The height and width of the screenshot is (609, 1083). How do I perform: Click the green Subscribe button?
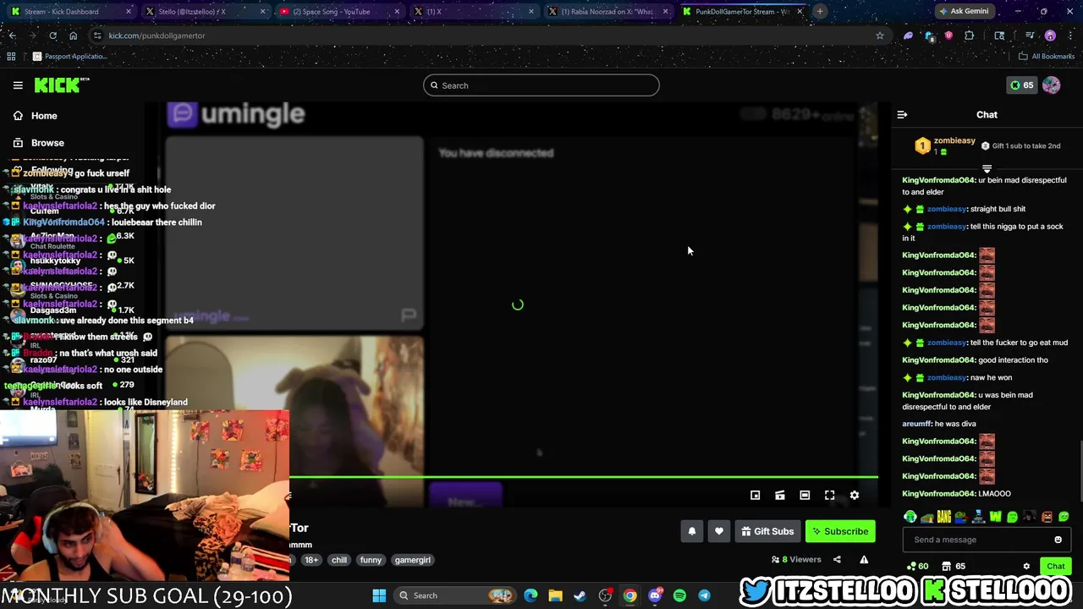pos(840,531)
